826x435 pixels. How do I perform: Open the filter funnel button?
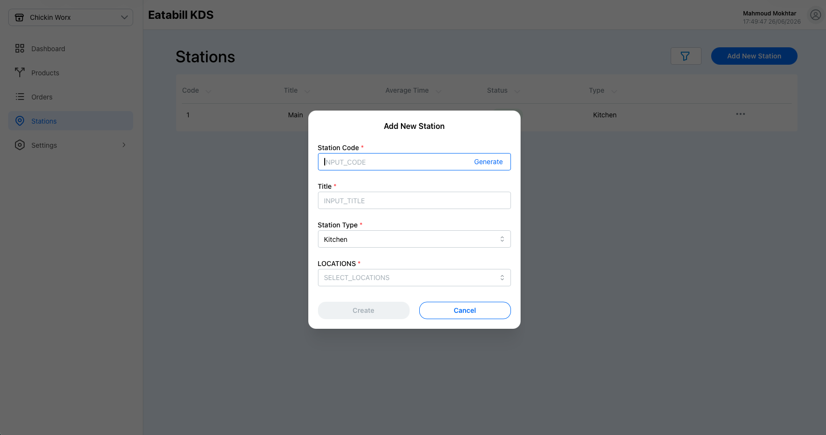pos(686,56)
